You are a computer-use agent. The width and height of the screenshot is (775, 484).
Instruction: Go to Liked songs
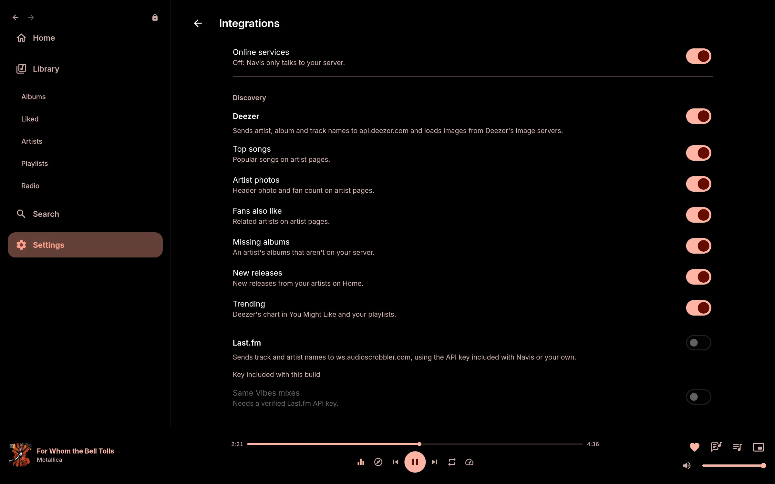point(30,119)
